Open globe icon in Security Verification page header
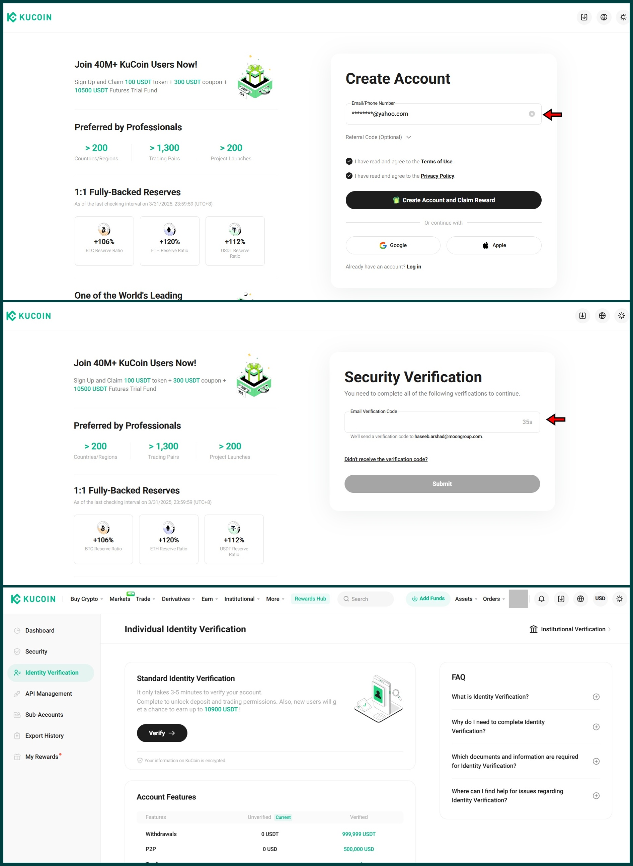 click(x=602, y=316)
